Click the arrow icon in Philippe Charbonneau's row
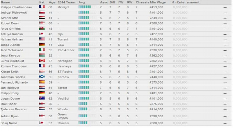Image resolution: width=233 pixels, height=131 pixels. (x=225, y=7)
